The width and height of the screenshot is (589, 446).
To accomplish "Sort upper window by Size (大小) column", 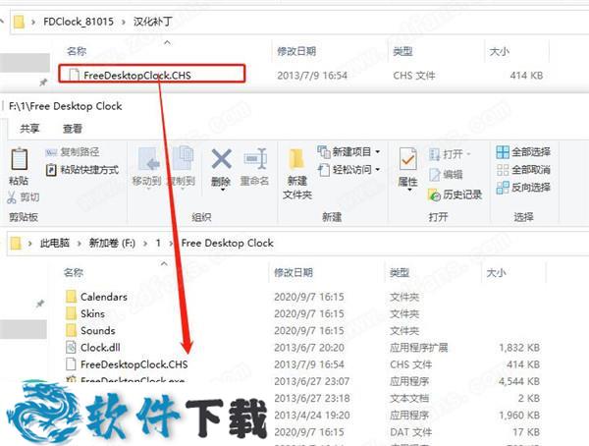I will coord(500,51).
